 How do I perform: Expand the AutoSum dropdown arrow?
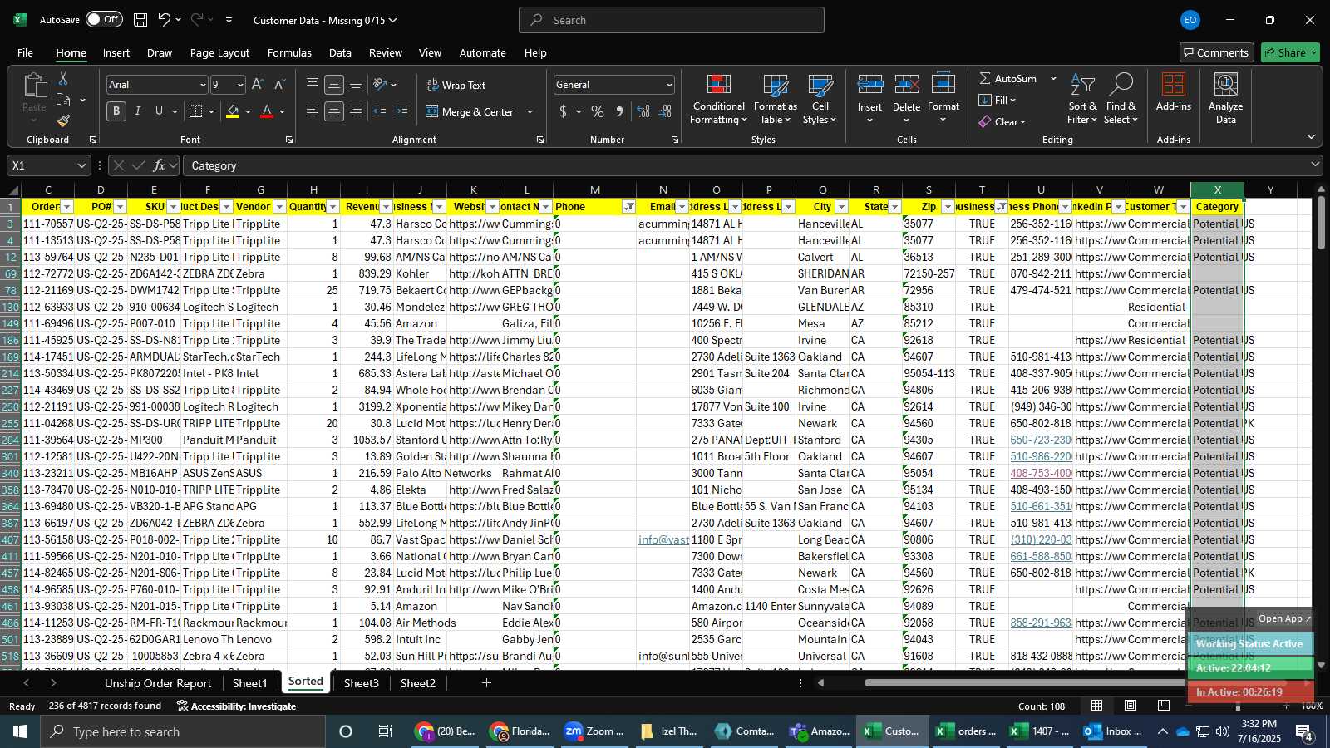coord(1053,79)
